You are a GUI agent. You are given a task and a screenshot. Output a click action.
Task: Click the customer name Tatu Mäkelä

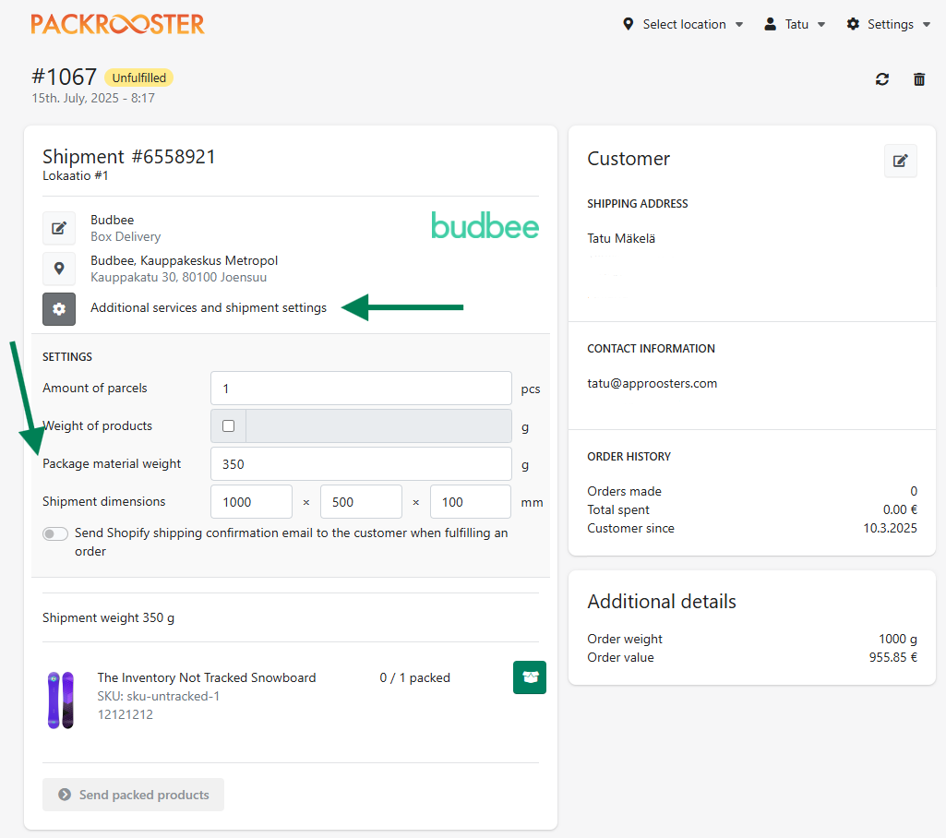[621, 238]
